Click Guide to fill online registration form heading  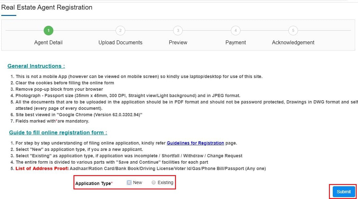click(x=58, y=132)
